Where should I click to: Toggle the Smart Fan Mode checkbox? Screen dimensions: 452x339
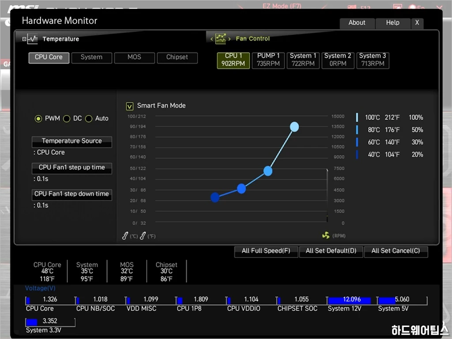(130, 106)
